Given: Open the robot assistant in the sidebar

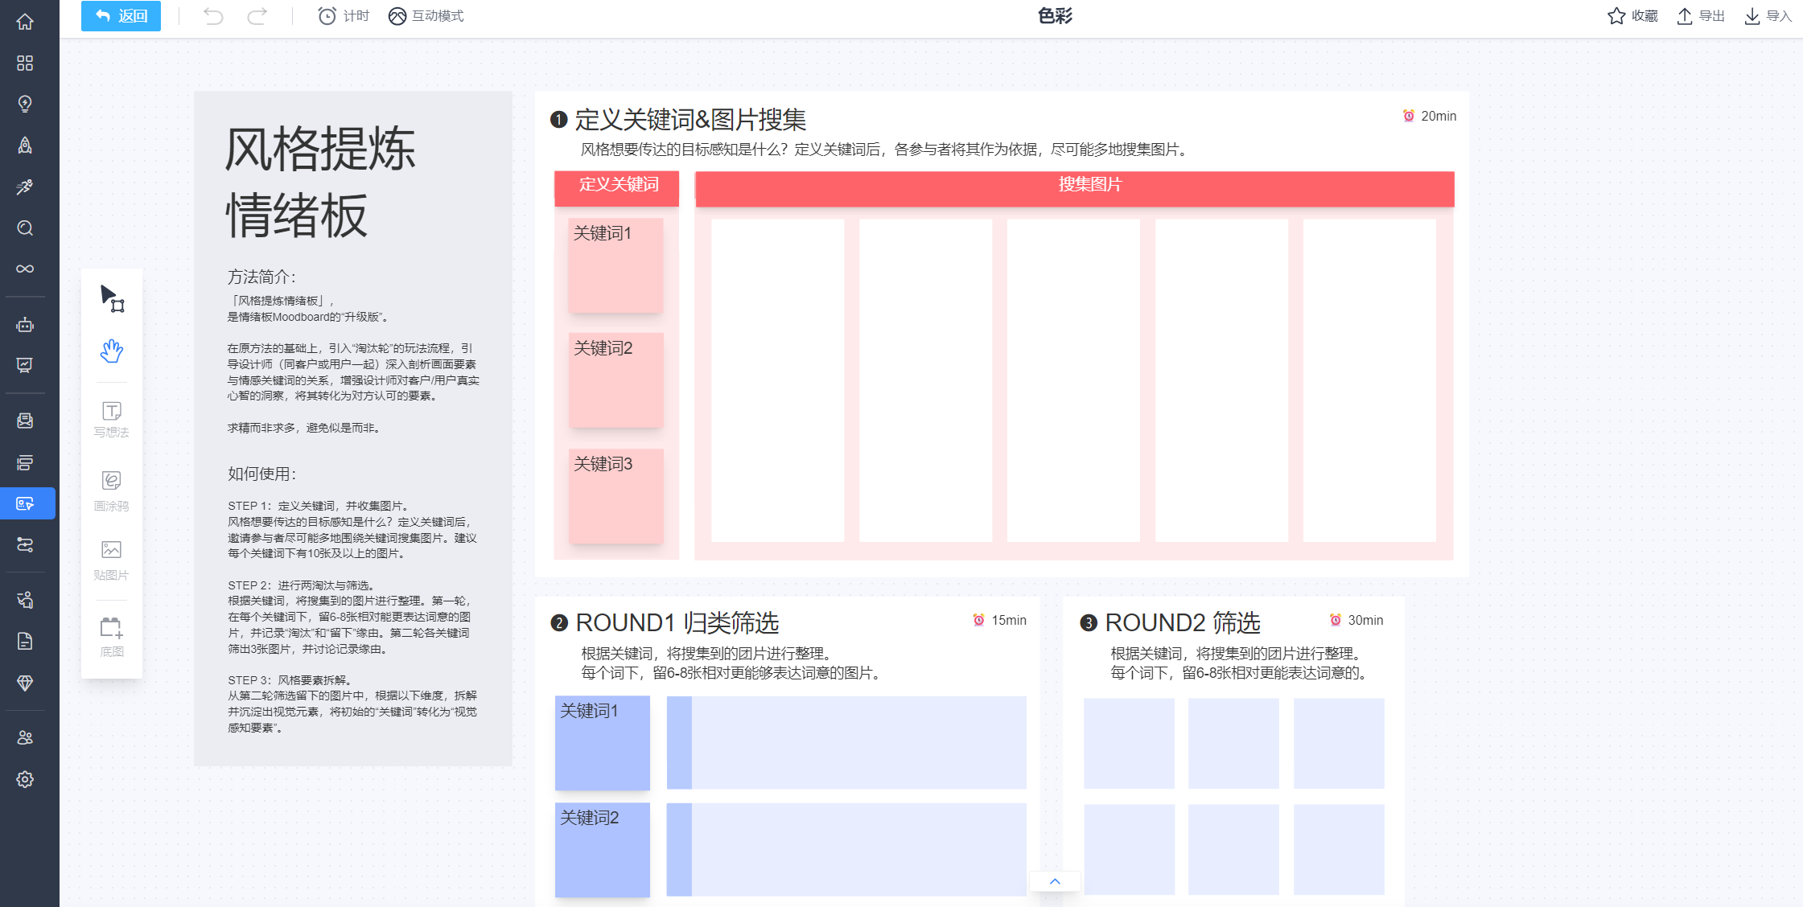Looking at the screenshot, I should (x=25, y=325).
